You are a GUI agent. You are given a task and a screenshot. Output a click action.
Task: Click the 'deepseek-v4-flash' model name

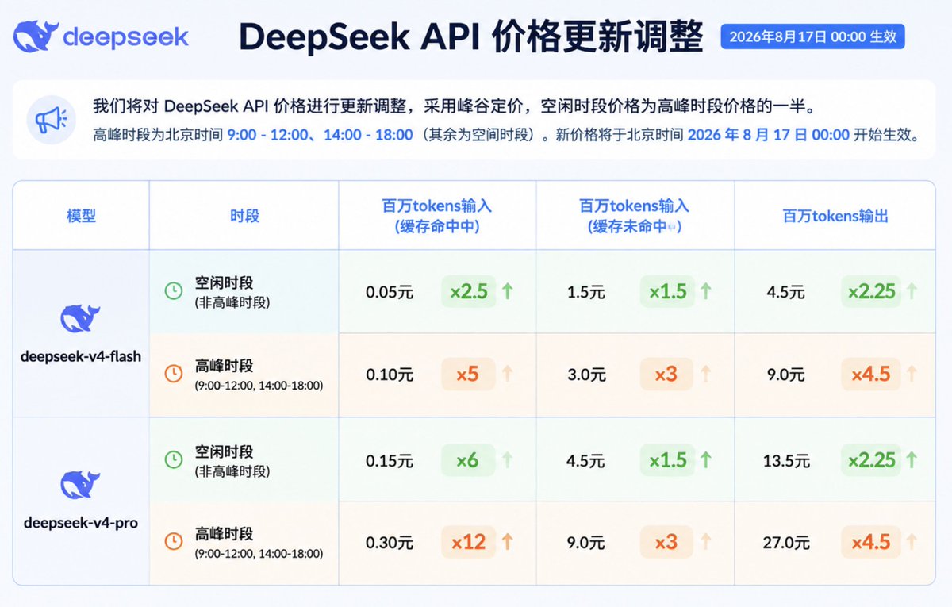point(81,356)
